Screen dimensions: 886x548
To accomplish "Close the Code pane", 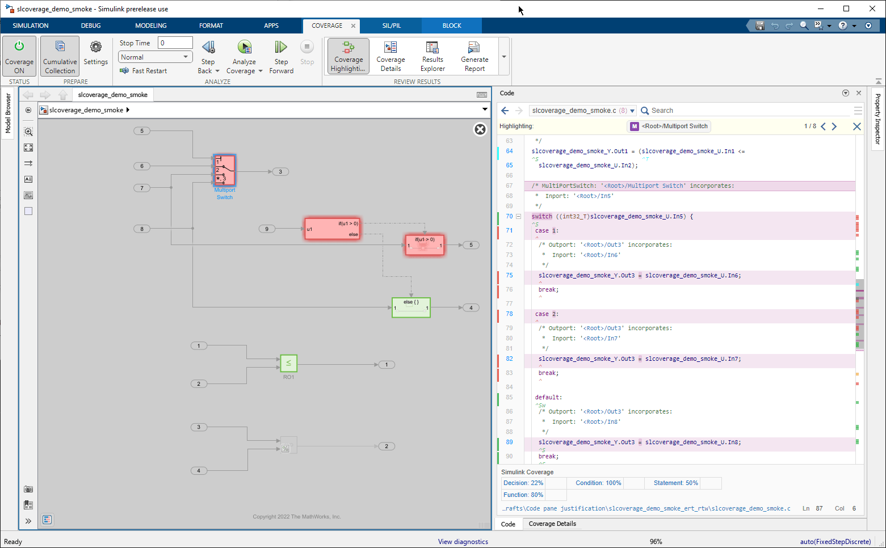I will (x=859, y=93).
